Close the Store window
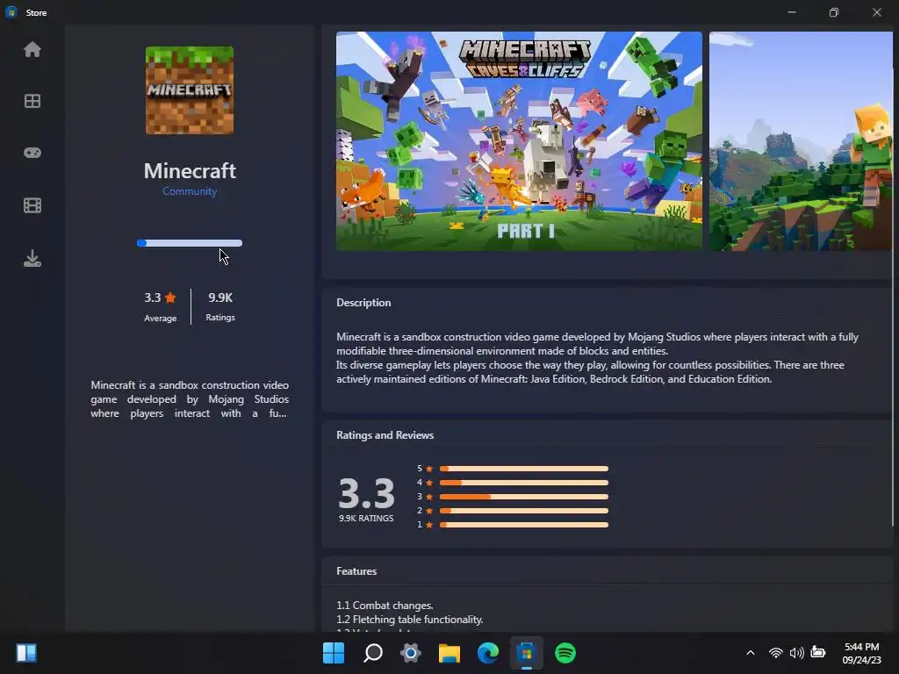The image size is (899, 674). [877, 12]
